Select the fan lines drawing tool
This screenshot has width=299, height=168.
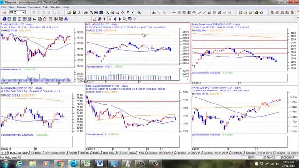pos(209,13)
